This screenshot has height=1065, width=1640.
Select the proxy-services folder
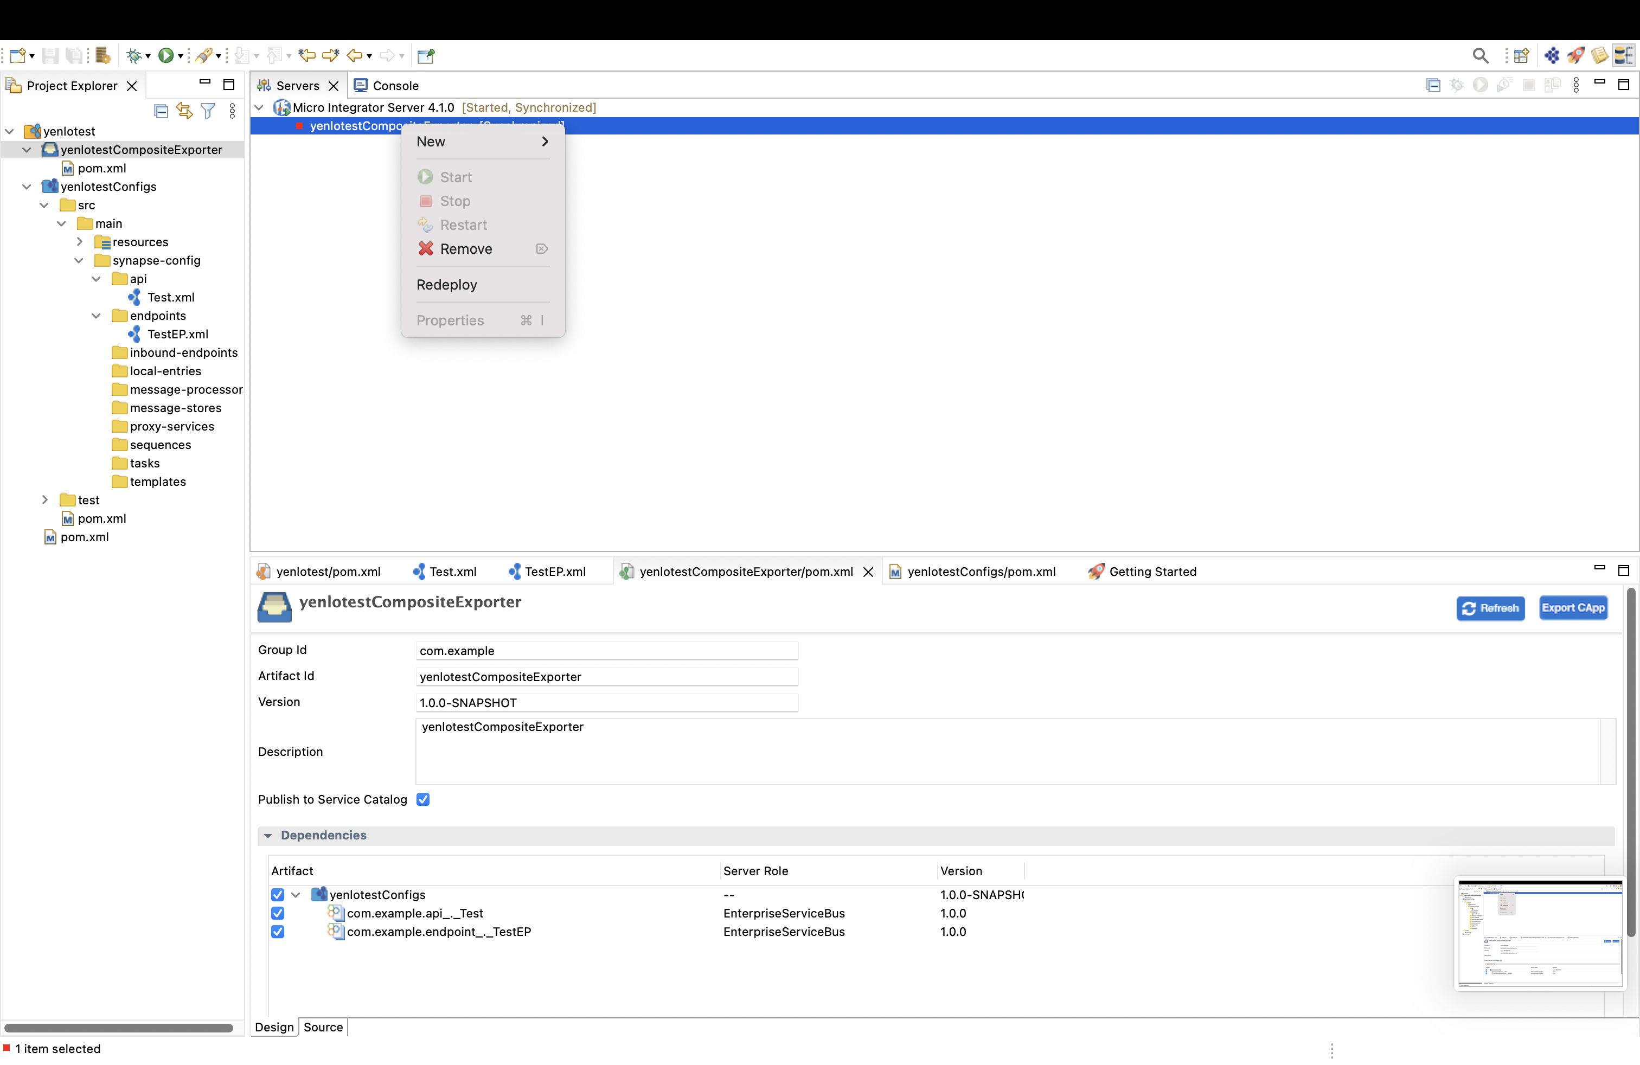(x=163, y=426)
